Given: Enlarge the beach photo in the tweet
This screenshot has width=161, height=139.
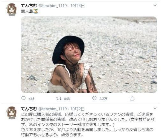Looking at the screenshot, I should (x=89, y=55).
